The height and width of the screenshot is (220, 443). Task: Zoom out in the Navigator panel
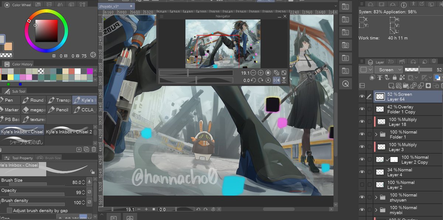253,73
